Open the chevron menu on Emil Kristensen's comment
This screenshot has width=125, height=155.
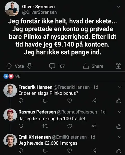pyautogui.click(x=120, y=137)
